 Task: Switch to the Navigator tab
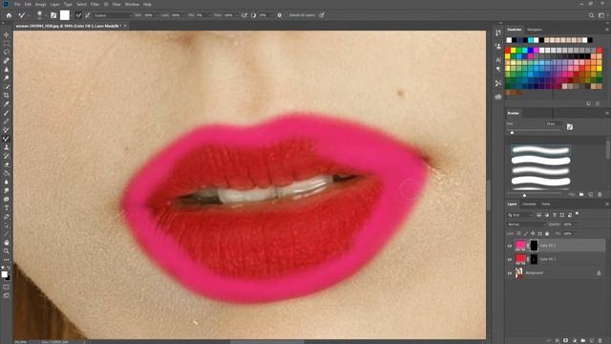[535, 30]
